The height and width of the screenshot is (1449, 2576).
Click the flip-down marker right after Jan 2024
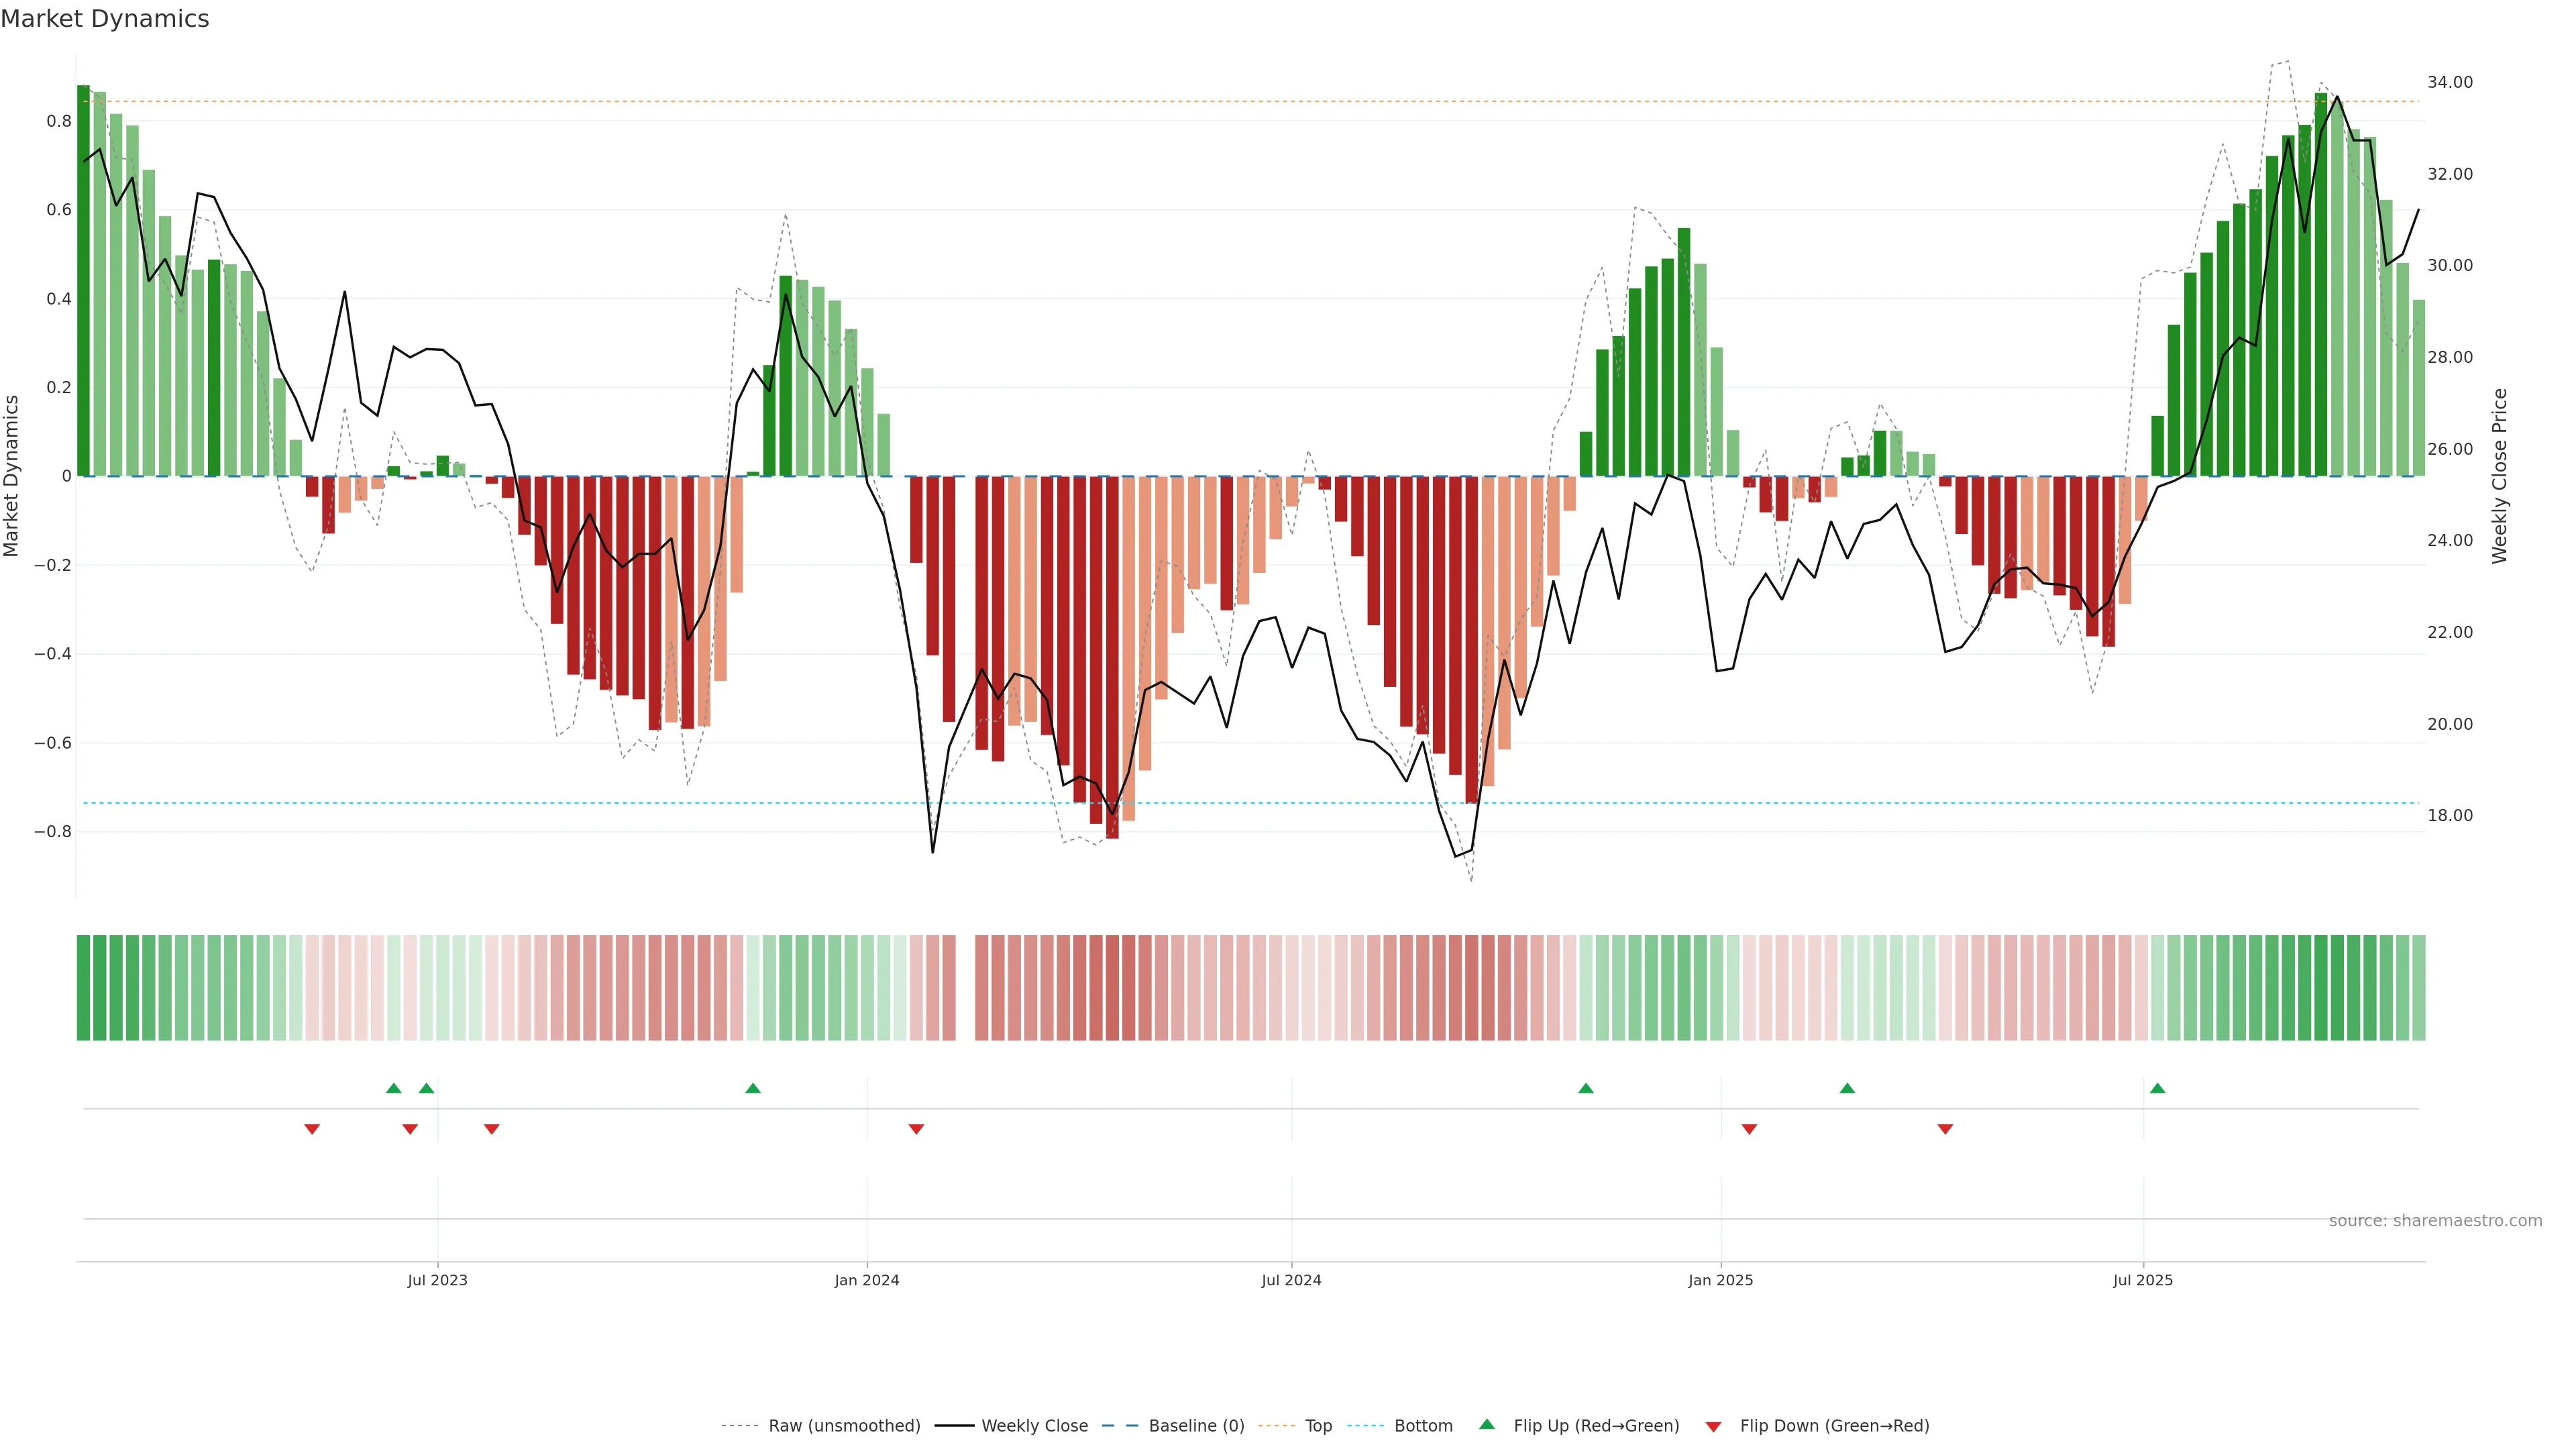[916, 1129]
